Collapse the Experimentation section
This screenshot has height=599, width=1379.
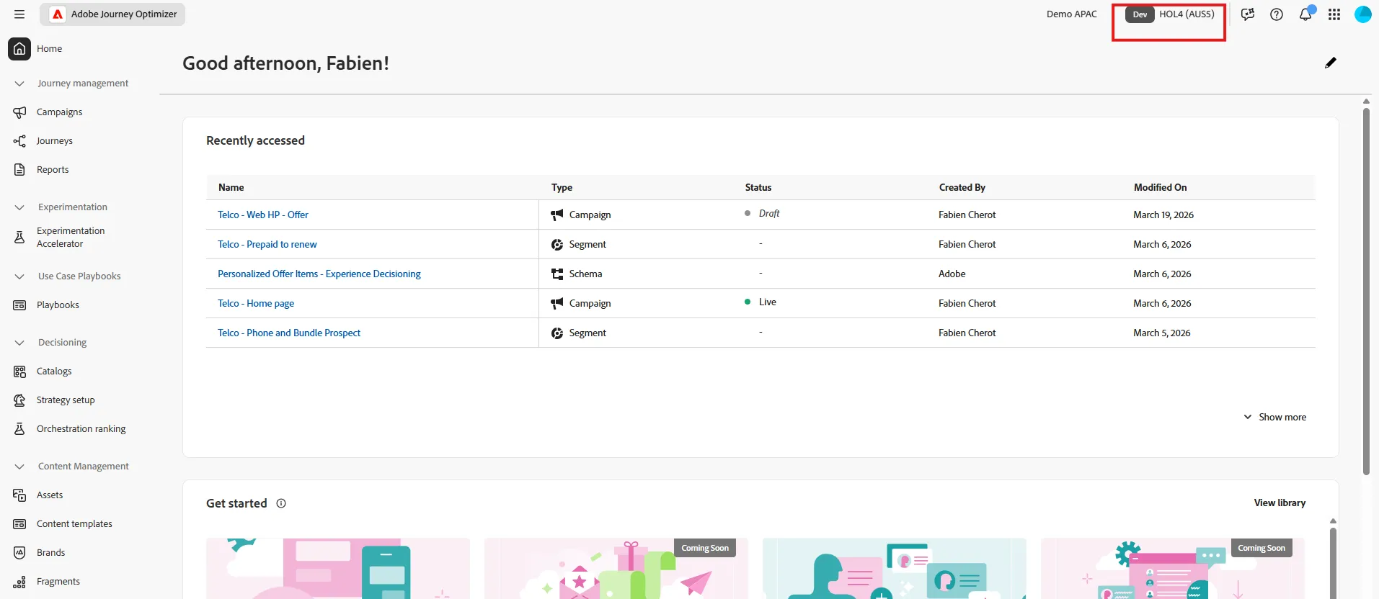tap(19, 207)
